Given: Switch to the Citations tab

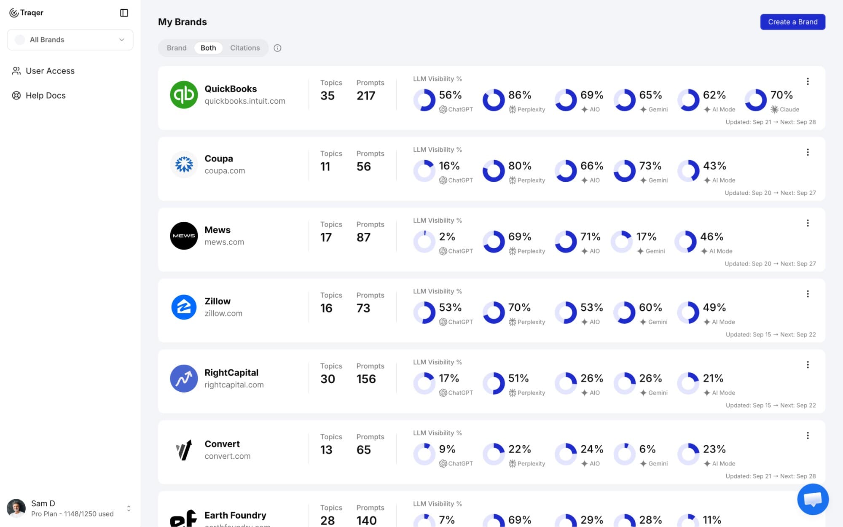Looking at the screenshot, I should 245,48.
